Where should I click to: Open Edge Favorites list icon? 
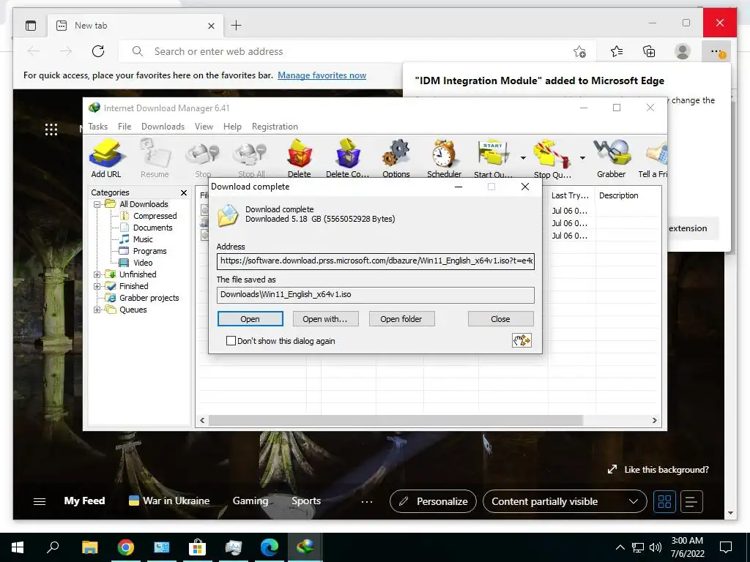[617, 51]
